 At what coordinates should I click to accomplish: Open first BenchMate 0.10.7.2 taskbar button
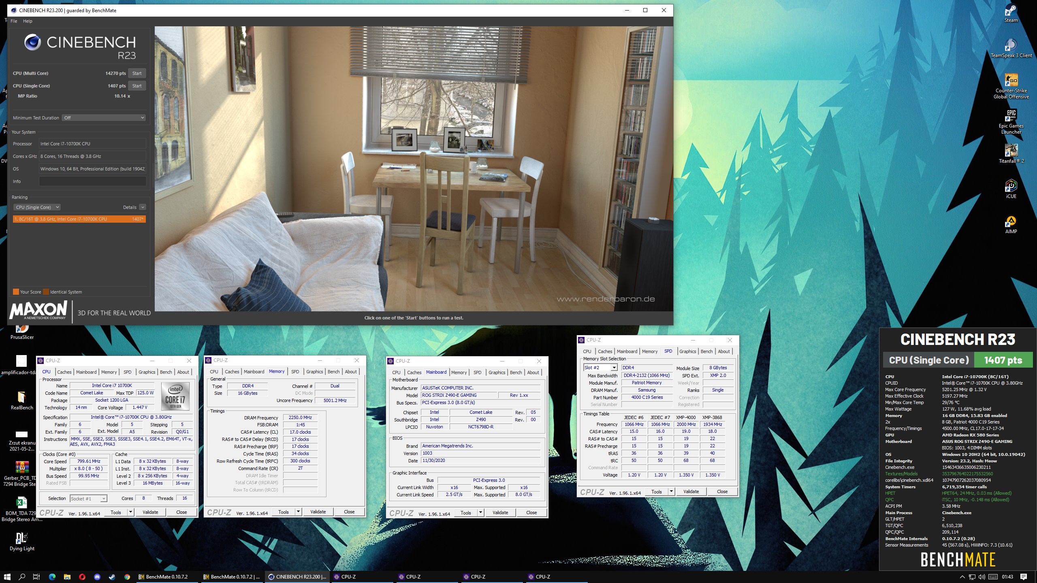[167, 577]
